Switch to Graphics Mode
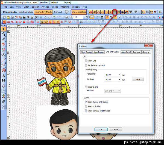The height and width of the screenshot is (145, 164). pos(26,12)
